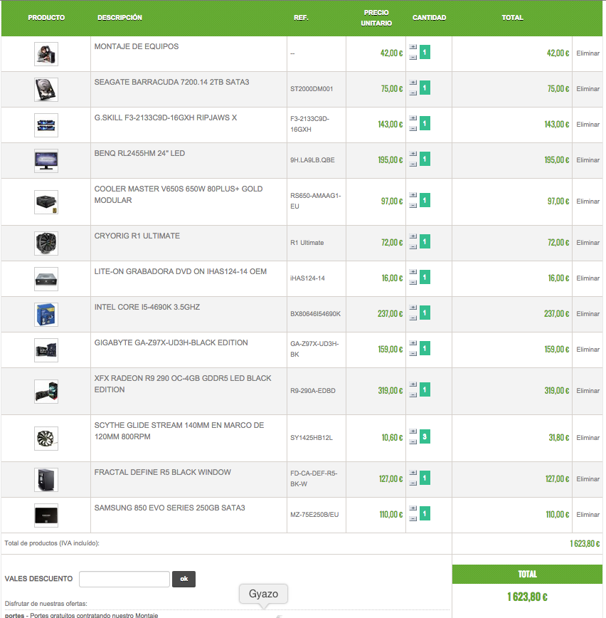Increase quantity of Samsung 850 EVO
Screen dimensions: 606x618
(x=413, y=508)
